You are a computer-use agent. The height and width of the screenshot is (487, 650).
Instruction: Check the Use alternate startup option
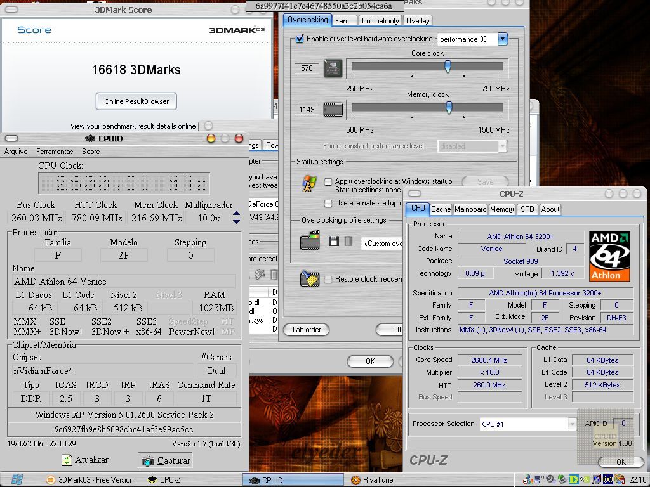tap(328, 203)
